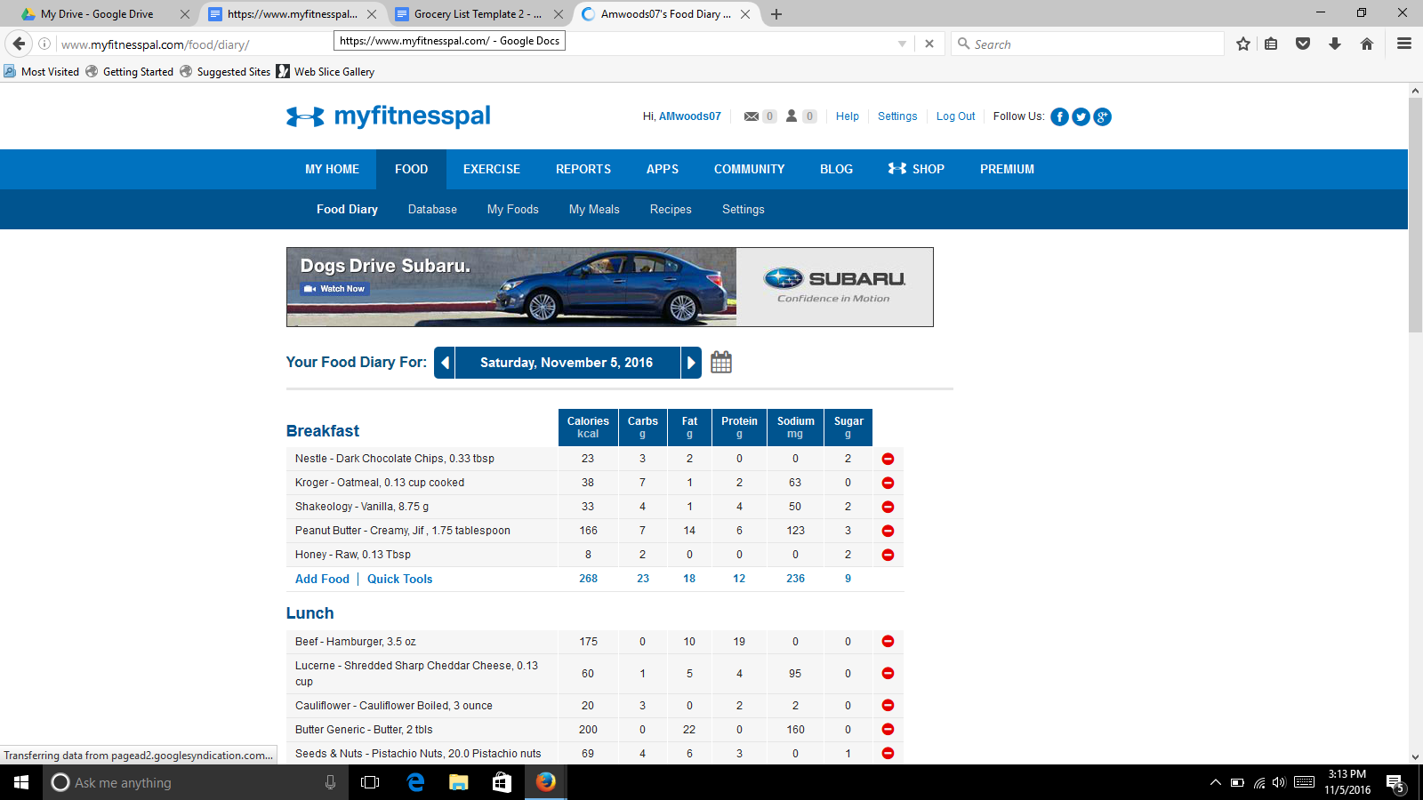Delete Cauliflower Boiled entry
This screenshot has width=1423, height=800.
[x=888, y=705]
